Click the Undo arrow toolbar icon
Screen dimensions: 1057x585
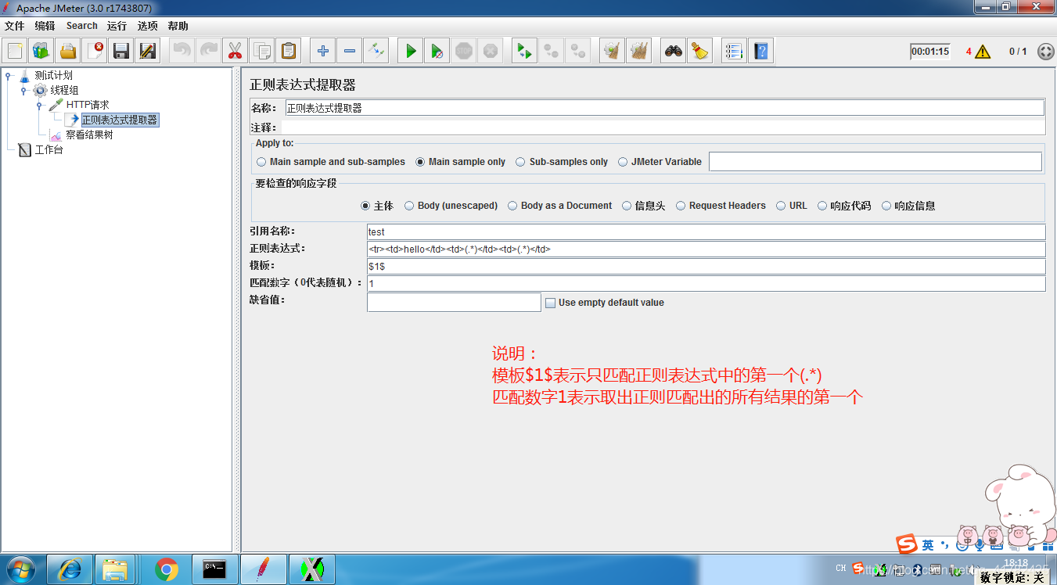(x=182, y=52)
